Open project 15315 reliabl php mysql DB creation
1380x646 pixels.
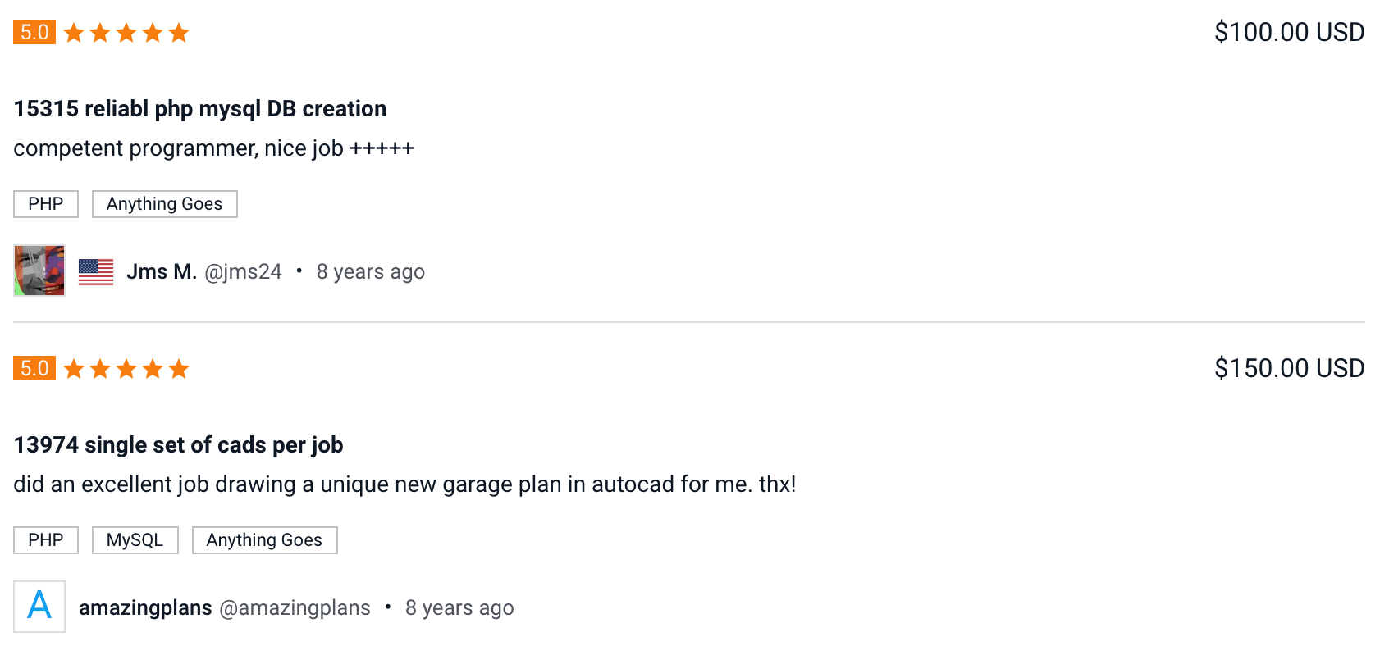[x=200, y=109]
